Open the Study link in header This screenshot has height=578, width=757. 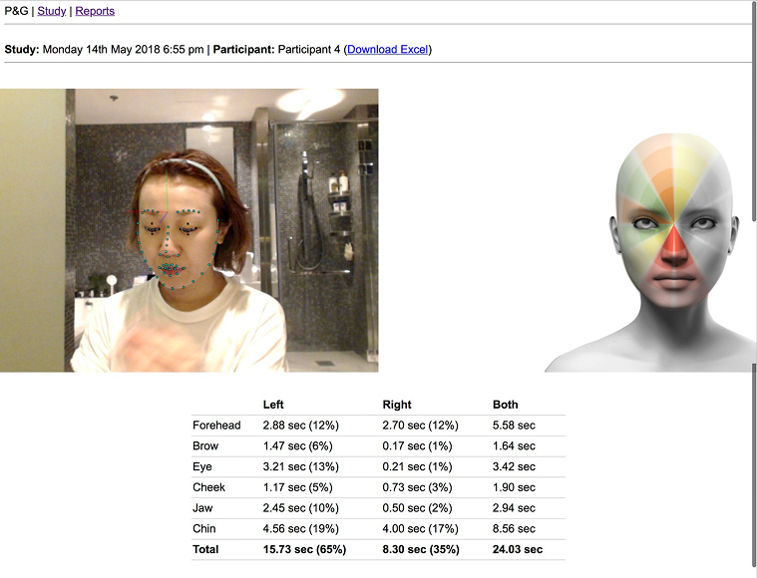51,11
